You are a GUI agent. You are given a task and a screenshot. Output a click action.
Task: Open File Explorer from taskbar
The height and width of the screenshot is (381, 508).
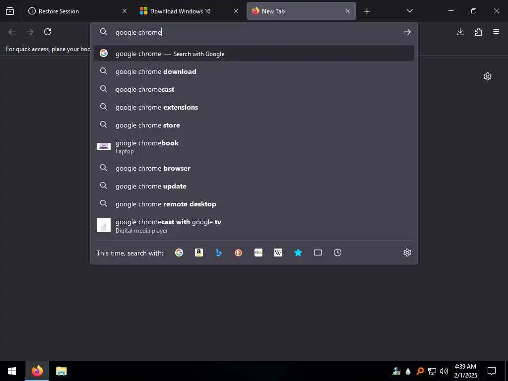tap(61, 371)
